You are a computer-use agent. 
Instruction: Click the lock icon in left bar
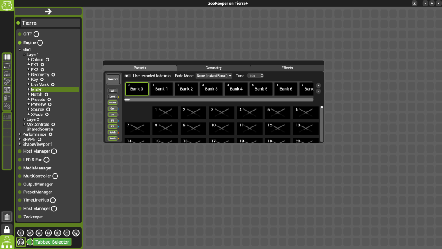[x=7, y=230]
